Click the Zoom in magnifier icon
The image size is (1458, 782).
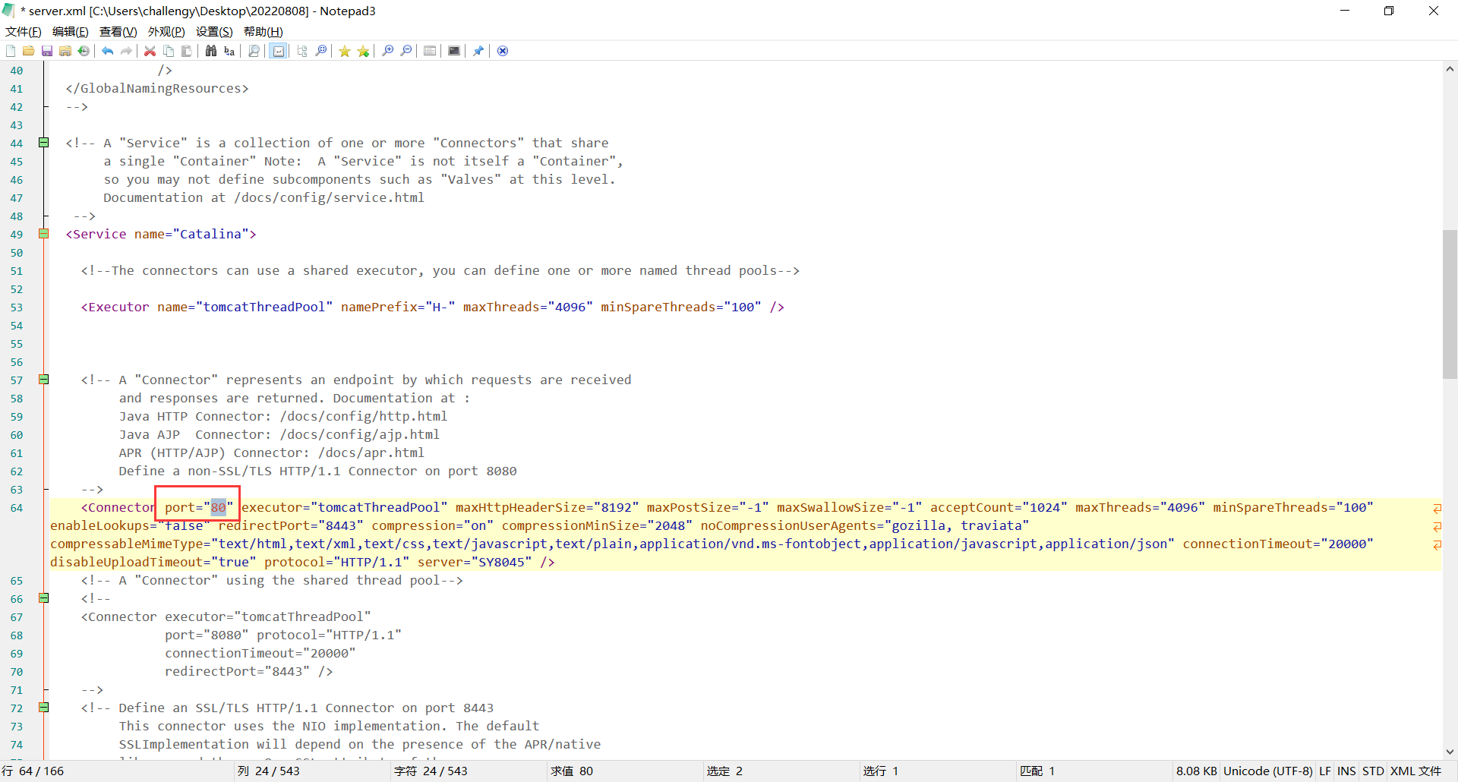[x=388, y=51]
